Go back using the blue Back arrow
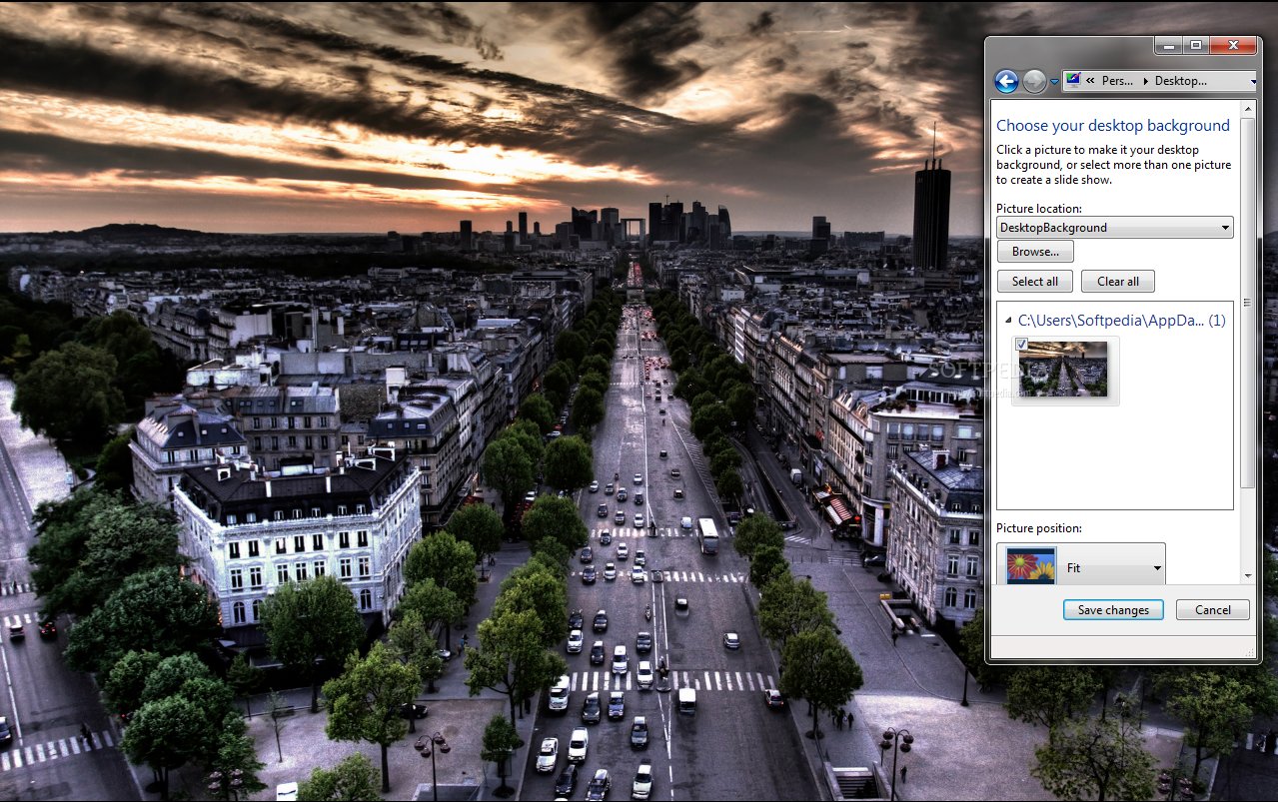The image size is (1278, 802). pos(1006,81)
